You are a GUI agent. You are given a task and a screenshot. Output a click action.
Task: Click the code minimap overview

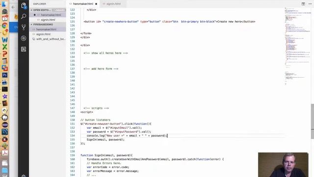pos(298,46)
